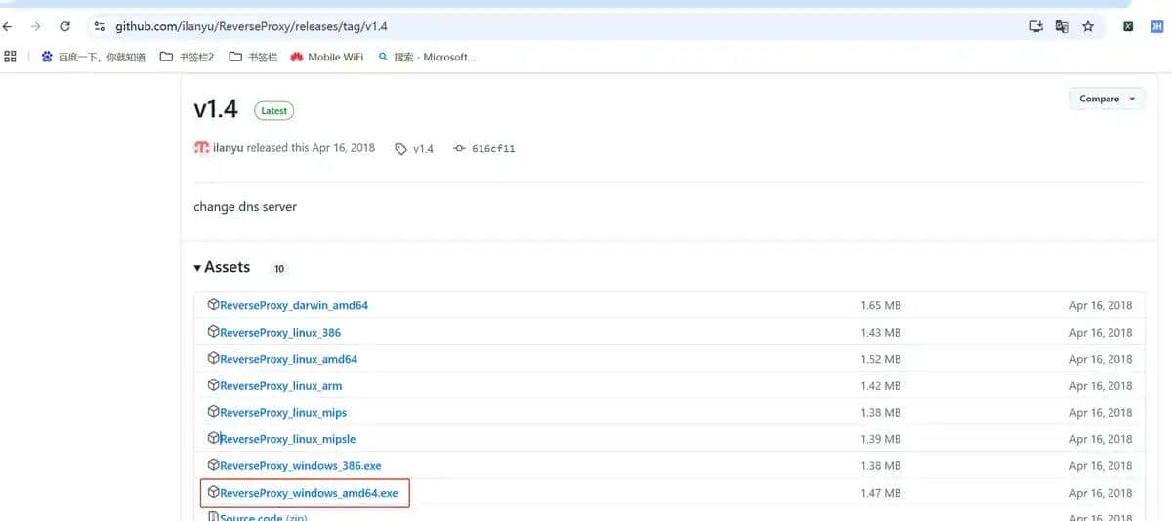Click the browser back arrow

pos(9,26)
